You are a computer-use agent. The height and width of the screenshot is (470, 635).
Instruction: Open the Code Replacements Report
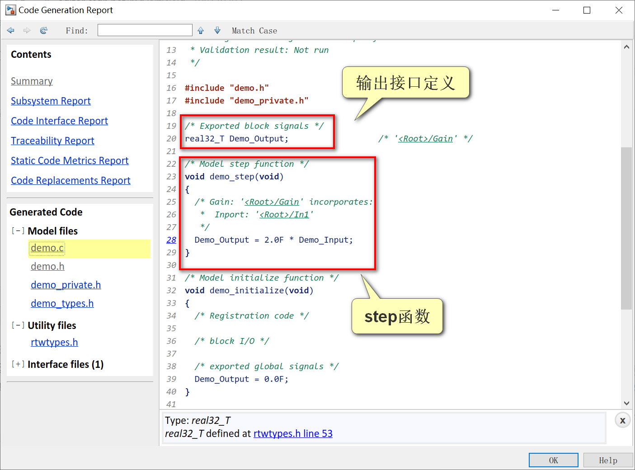click(x=71, y=181)
